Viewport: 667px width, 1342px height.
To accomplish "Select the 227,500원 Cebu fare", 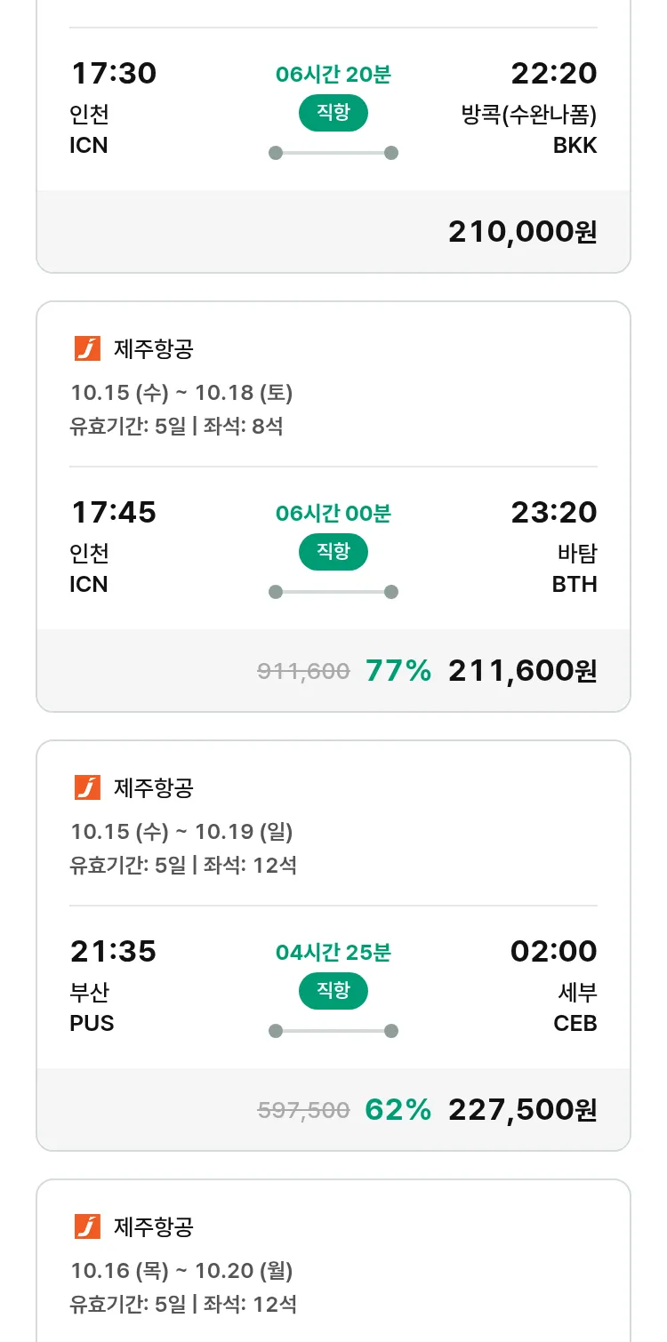I will click(522, 1110).
